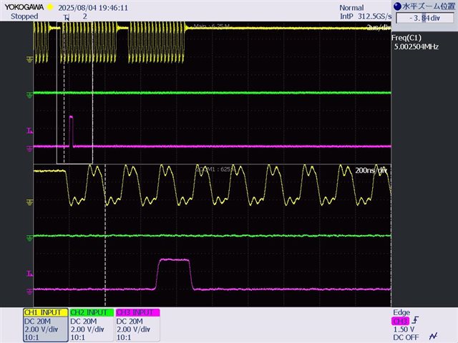Screen dimensions: 458x343
Task: Click the yellow status indicator dot by YOKOGAWA
Action: click(50, 7)
